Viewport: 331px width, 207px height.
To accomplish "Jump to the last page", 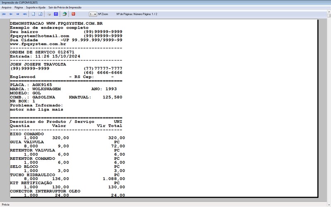I will click(x=25, y=14).
